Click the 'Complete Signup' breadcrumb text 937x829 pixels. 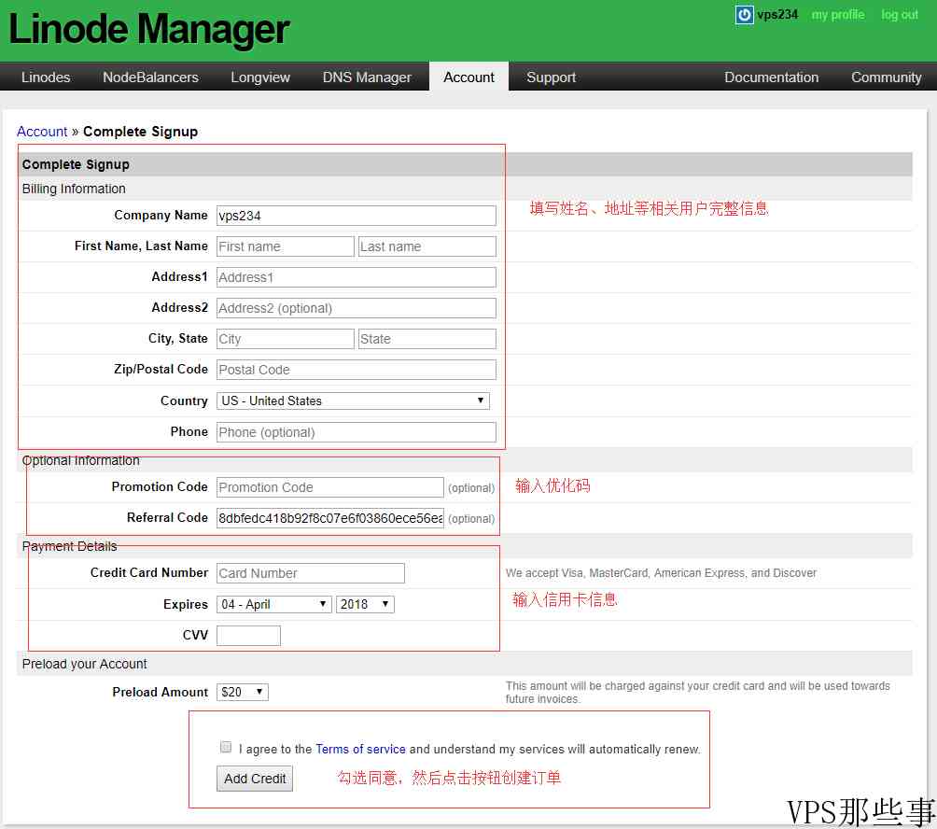pyautogui.click(x=140, y=132)
